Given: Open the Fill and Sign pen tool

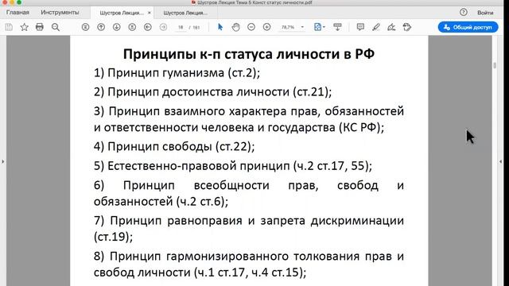Looking at the screenshot, I should point(391,27).
